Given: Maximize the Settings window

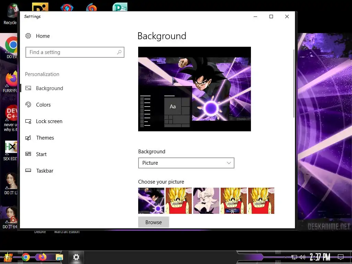Looking at the screenshot, I should (271, 16).
